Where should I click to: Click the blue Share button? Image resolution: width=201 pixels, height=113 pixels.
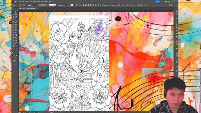tap(158, 2)
